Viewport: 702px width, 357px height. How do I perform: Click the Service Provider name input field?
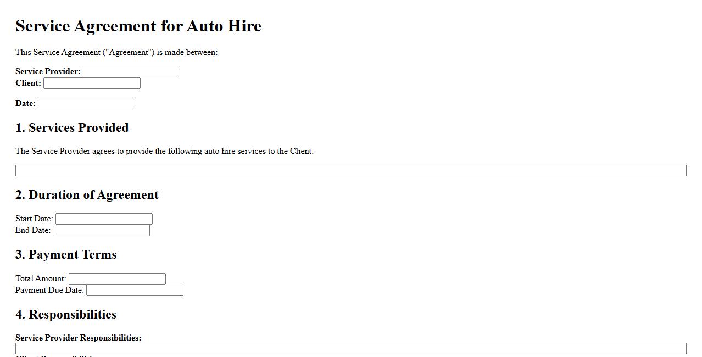(x=131, y=71)
